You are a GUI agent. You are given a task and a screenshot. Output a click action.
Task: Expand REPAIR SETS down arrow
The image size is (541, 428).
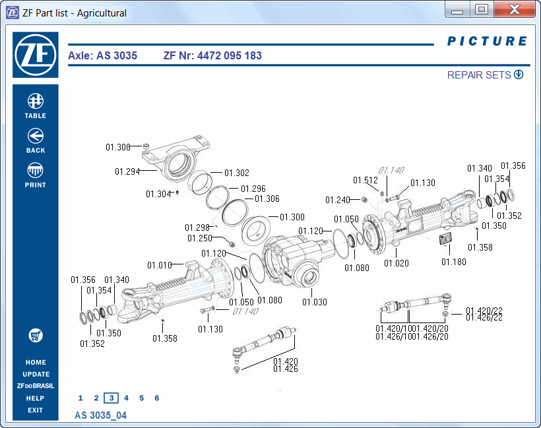tap(519, 75)
